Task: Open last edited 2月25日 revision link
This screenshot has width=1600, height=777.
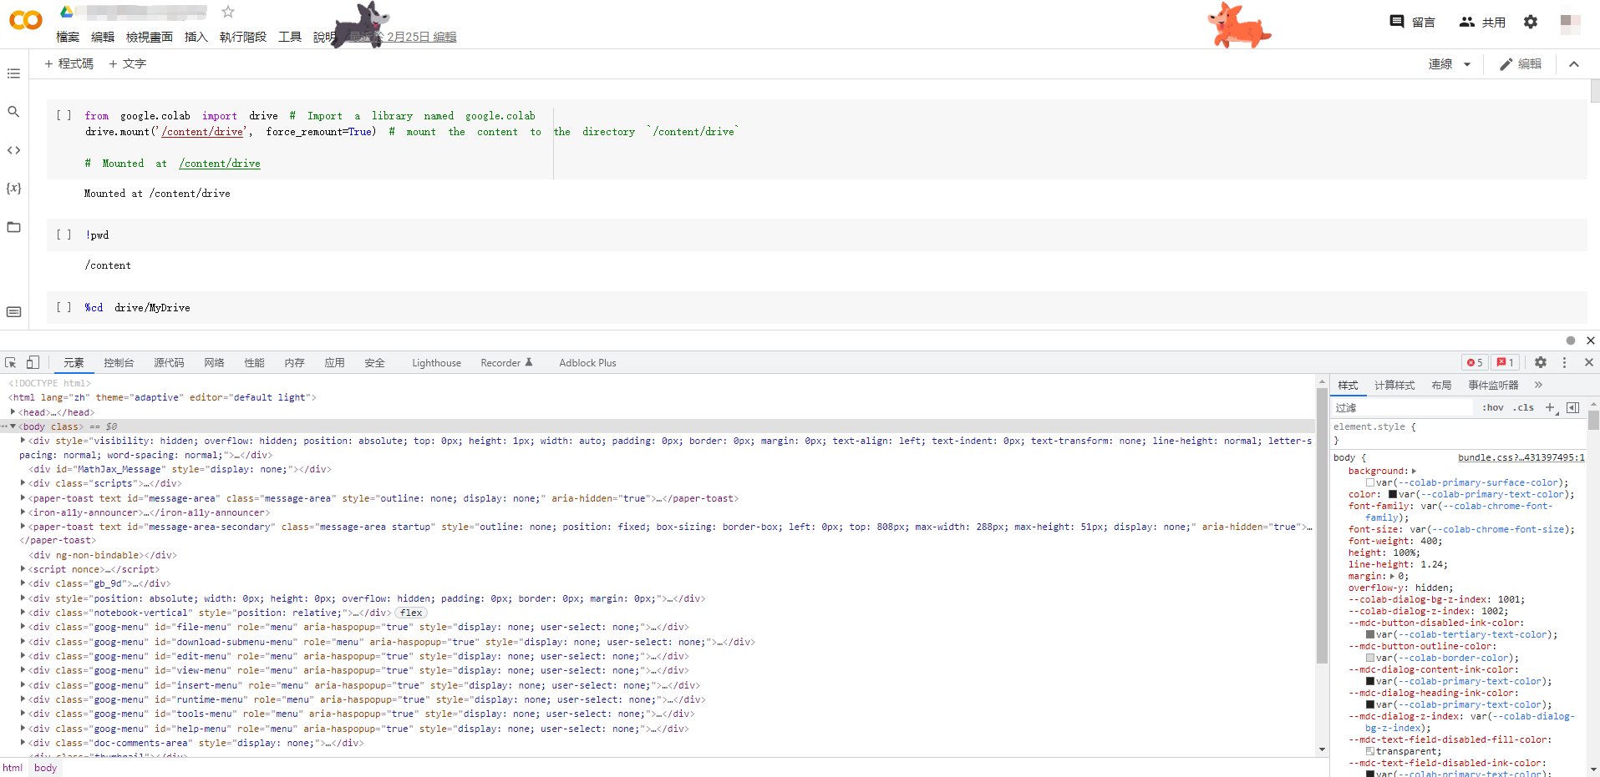Action: pyautogui.click(x=403, y=37)
